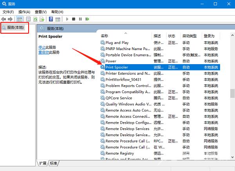
Task: Click 腾讯... description of QPCore Service
Action: (x=159, y=98)
